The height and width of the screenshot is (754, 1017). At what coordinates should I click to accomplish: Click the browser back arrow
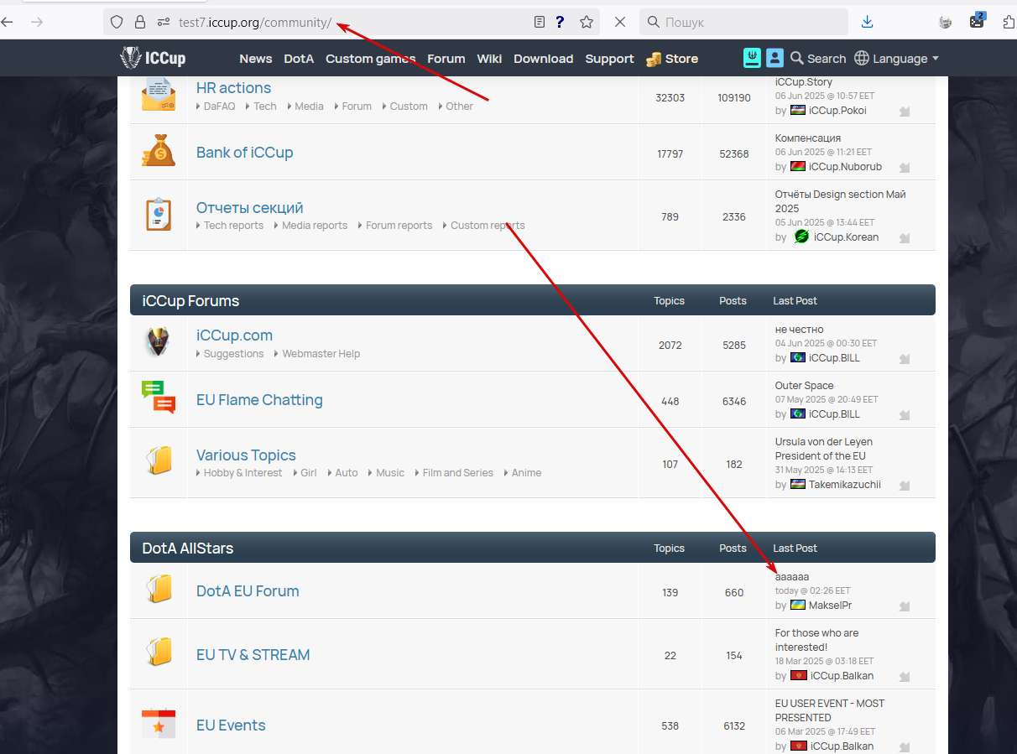point(8,22)
